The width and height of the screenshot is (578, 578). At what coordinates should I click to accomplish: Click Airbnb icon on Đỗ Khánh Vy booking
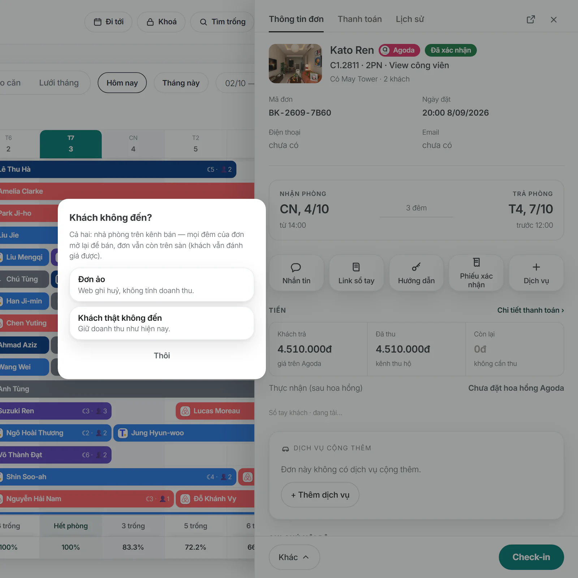tap(185, 499)
